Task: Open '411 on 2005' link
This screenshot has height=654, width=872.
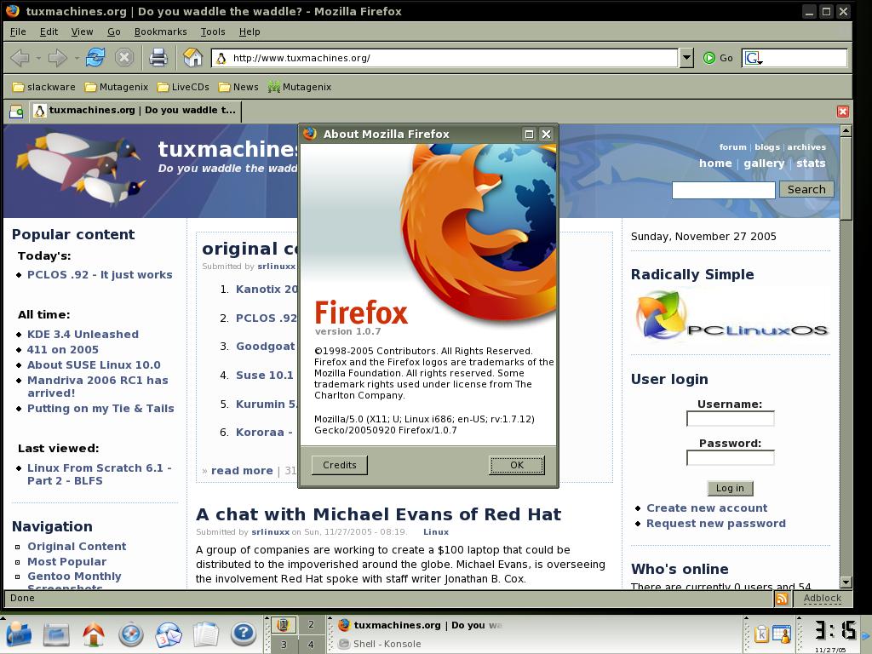Action: (63, 349)
